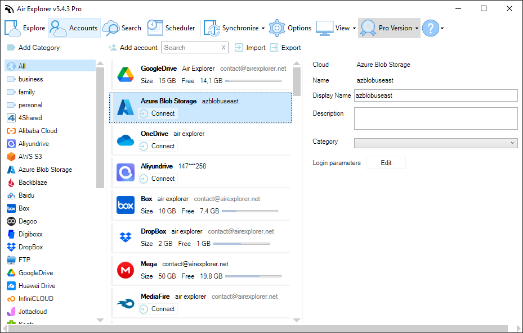Switch to the Accounts view
Screen dimensions: 523x333
point(74,28)
